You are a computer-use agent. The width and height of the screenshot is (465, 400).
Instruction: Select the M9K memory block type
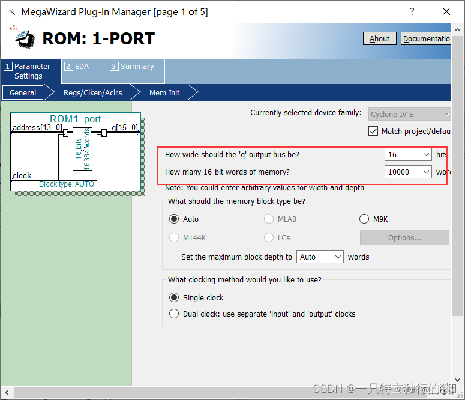[x=364, y=219]
